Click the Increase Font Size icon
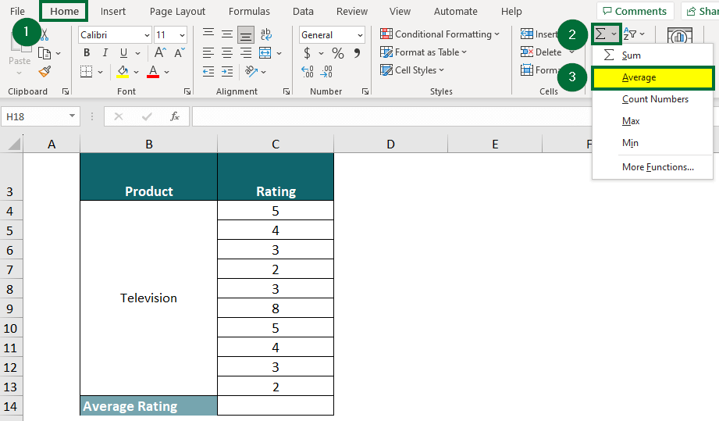The height and width of the screenshot is (421, 719). click(x=159, y=53)
